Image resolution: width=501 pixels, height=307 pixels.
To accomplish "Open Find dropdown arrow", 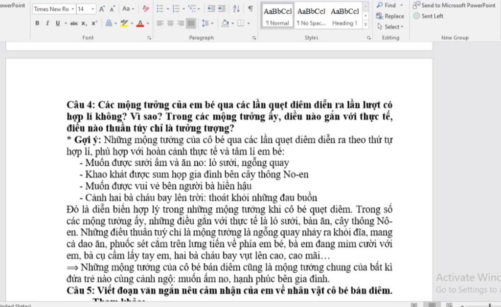I will pyautogui.click(x=402, y=5).
